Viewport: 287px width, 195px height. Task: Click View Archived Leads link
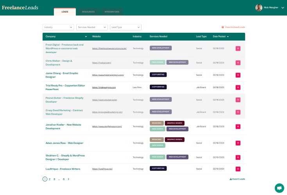(x=233, y=27)
